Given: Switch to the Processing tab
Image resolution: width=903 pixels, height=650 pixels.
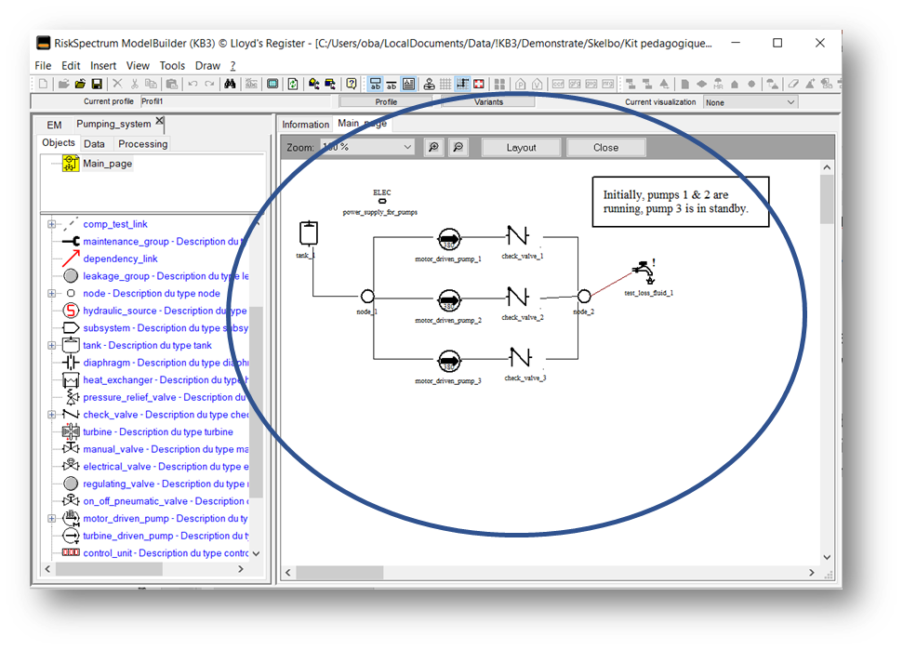Looking at the screenshot, I should 143,144.
